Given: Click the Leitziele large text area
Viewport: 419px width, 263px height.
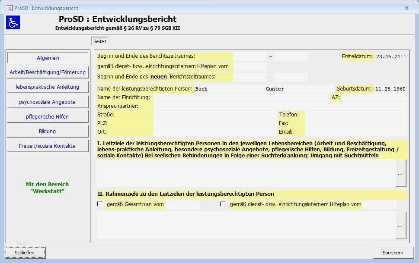Looking at the screenshot, I should (x=246, y=173).
